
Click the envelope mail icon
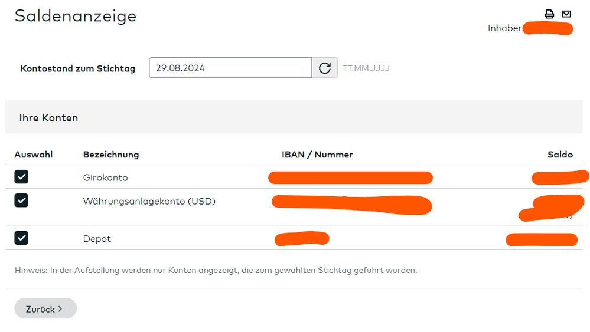[x=566, y=14]
